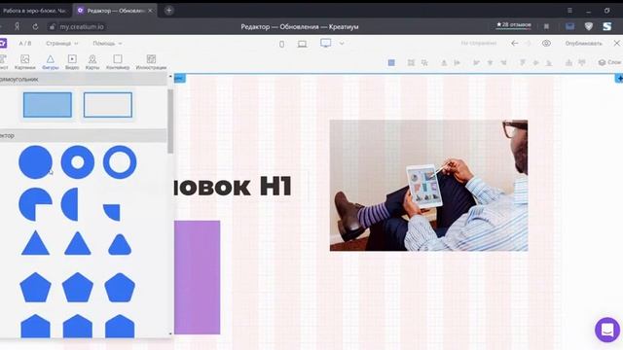Image resolution: width=623 pixels, height=350 pixels.
Task: Insert the sharp-cornered triangle shape
Action: point(35,243)
